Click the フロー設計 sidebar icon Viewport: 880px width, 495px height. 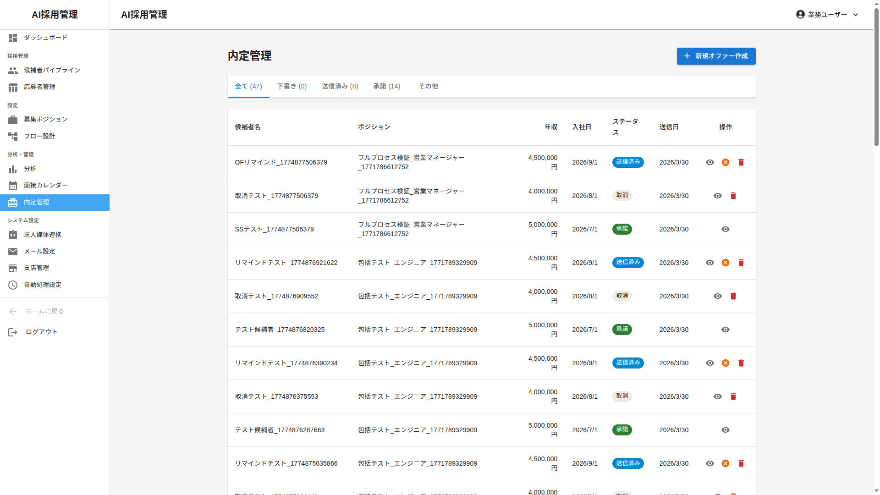point(13,136)
